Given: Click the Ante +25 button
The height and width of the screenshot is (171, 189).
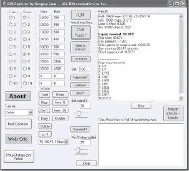Looking at the screenshot, I should point(60,110).
